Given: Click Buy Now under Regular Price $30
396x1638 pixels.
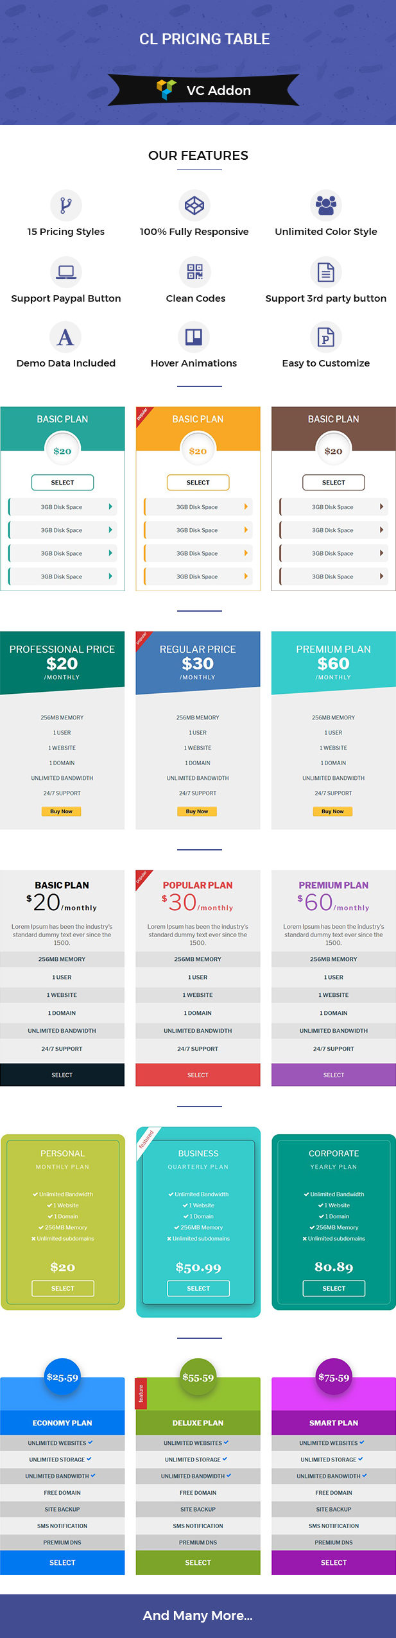Looking at the screenshot, I should click(x=197, y=811).
